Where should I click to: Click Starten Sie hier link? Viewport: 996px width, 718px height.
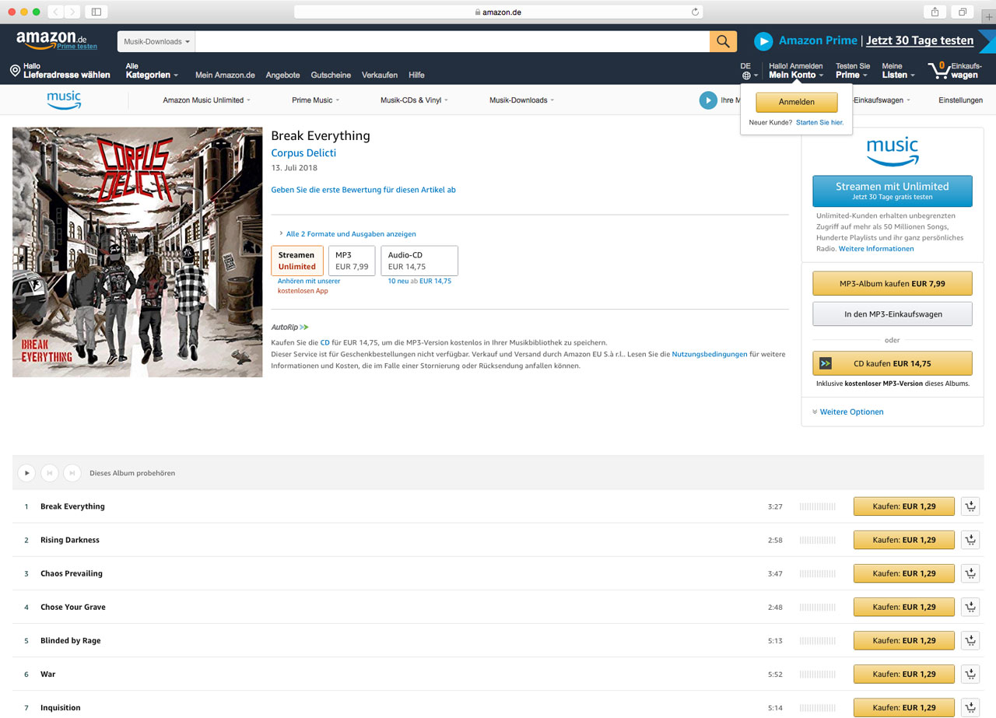pyautogui.click(x=819, y=122)
